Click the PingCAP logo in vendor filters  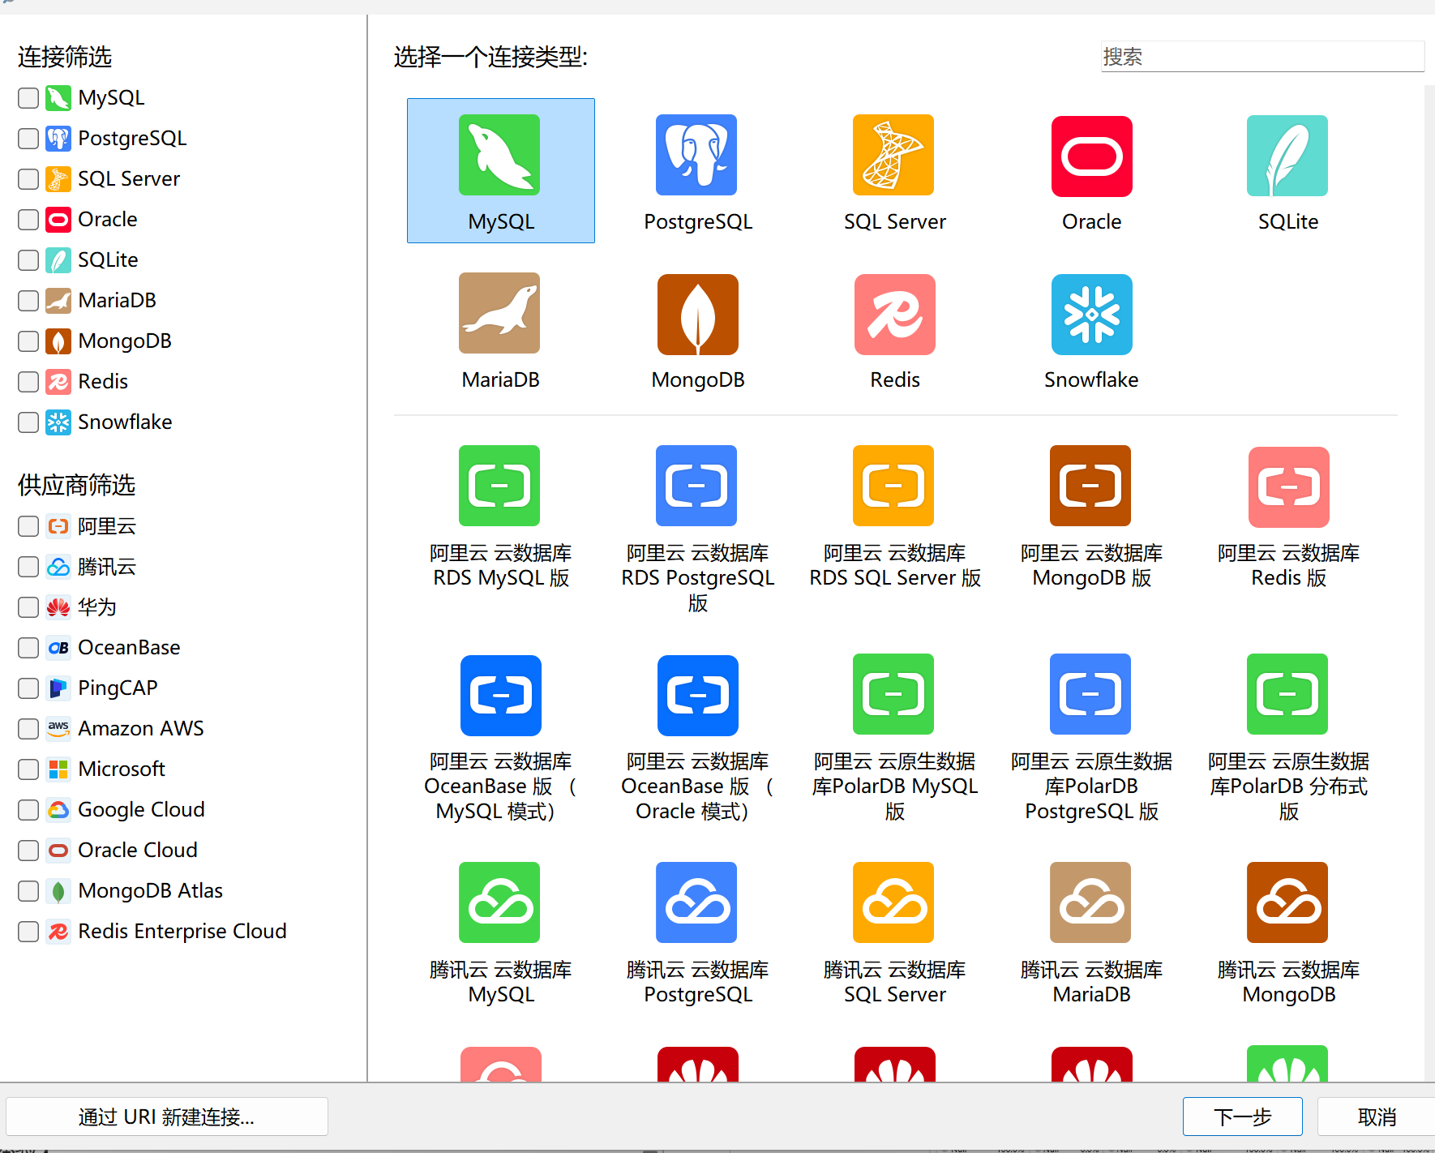[x=58, y=688]
